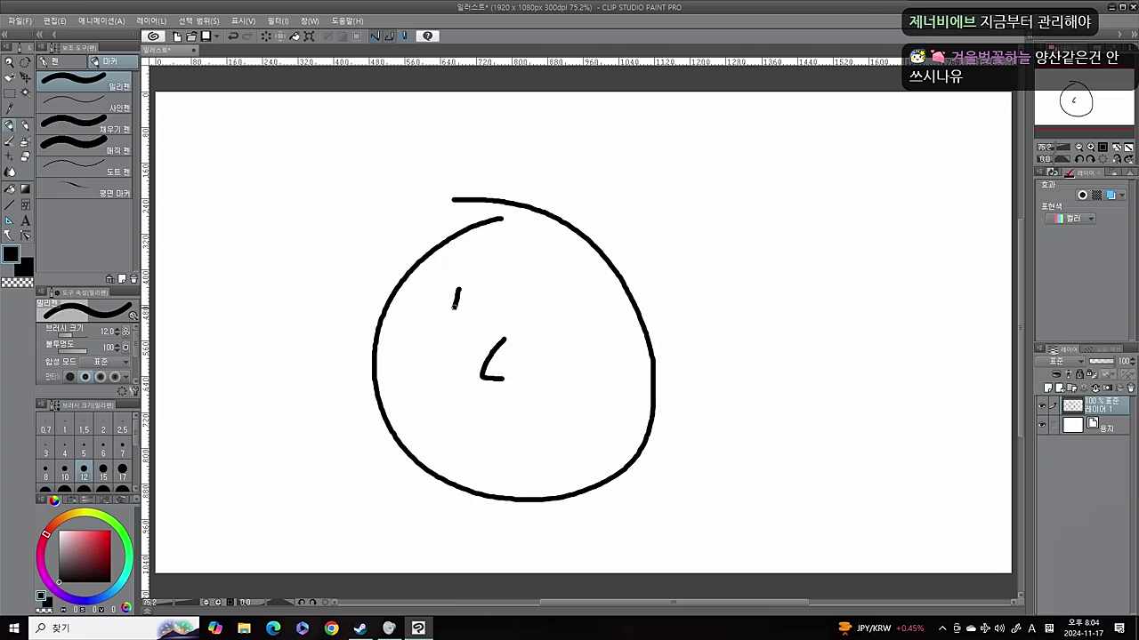Image resolution: width=1139 pixels, height=640 pixels.
Task: Select the Eyedropper tool
Action: pyautogui.click(x=9, y=108)
